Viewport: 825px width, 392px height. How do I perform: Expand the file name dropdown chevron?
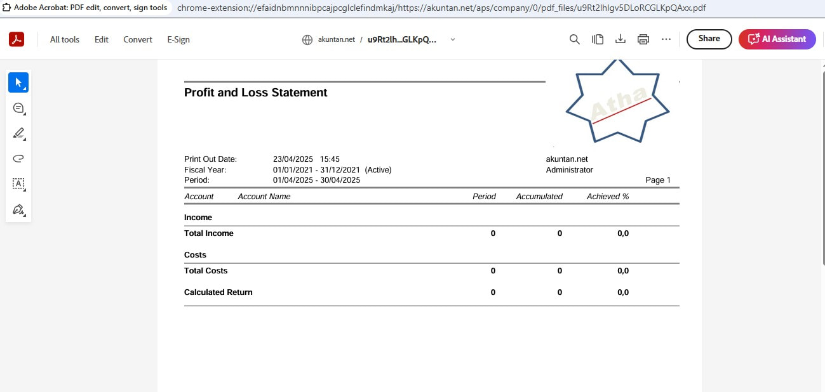pyautogui.click(x=453, y=39)
